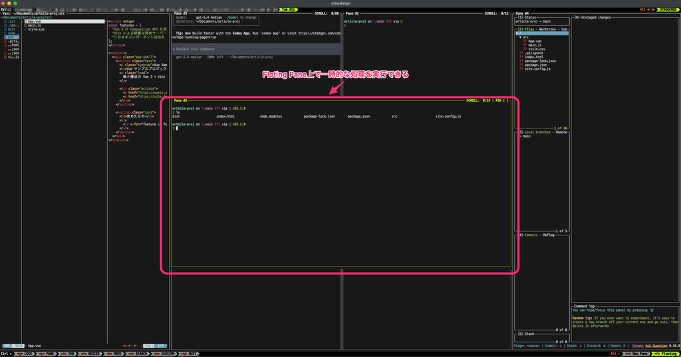
Task: Switch to lazygit [2]-Files tab
Action: [x=527, y=29]
